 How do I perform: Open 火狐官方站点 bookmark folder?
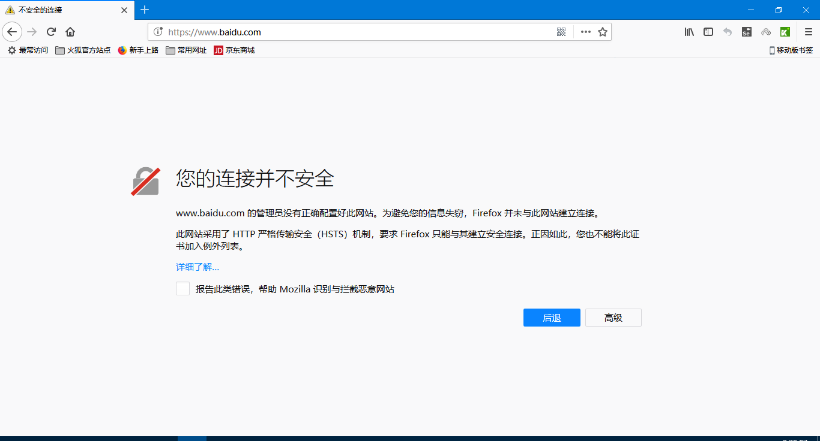point(83,50)
